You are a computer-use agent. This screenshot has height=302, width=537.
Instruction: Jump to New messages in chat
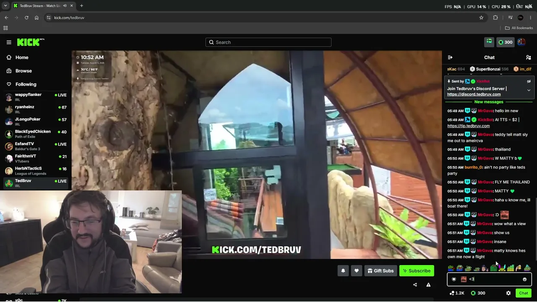[x=489, y=102]
